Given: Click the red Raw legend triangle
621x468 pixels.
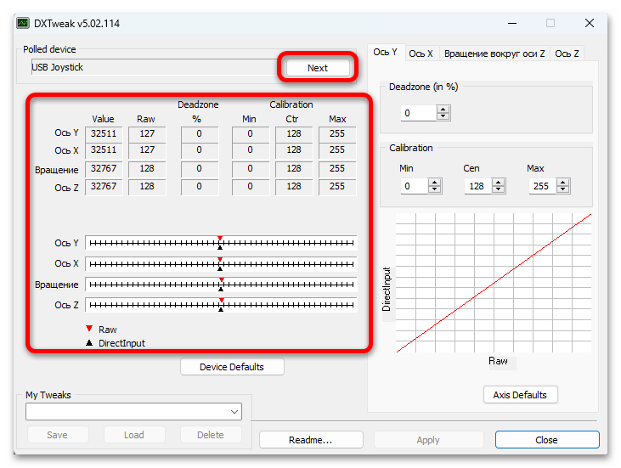Looking at the screenshot, I should pos(89,329).
